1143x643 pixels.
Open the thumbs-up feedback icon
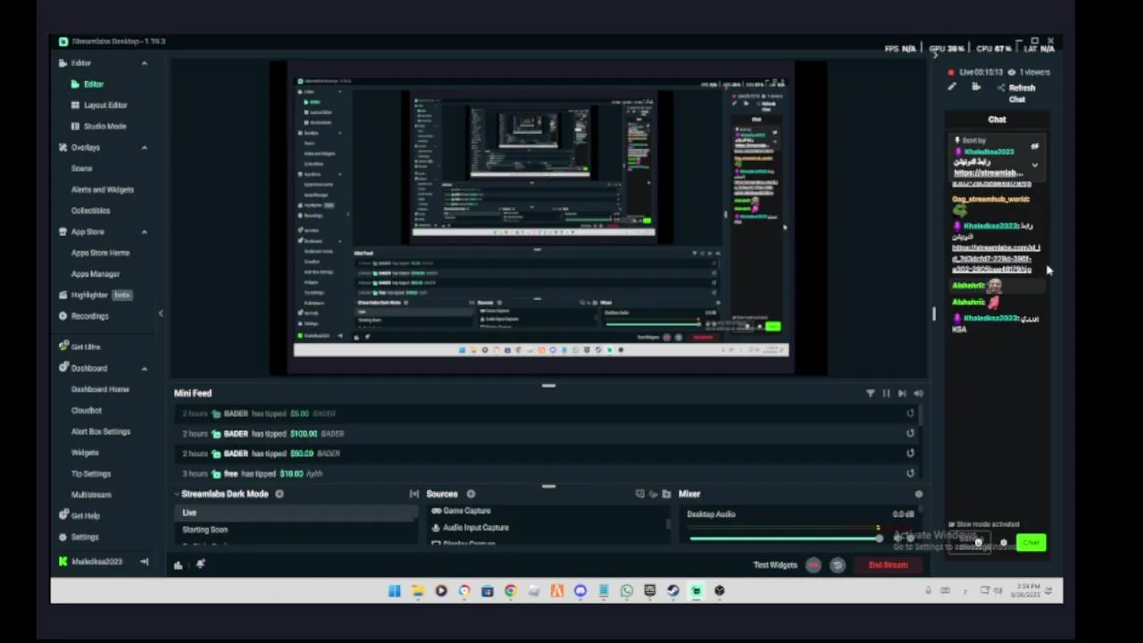179,564
